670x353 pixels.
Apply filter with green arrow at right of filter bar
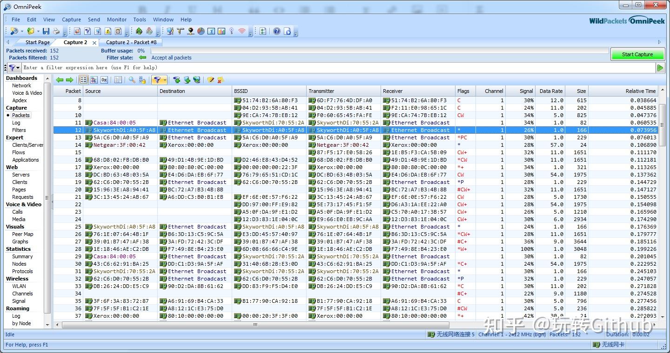click(x=660, y=68)
